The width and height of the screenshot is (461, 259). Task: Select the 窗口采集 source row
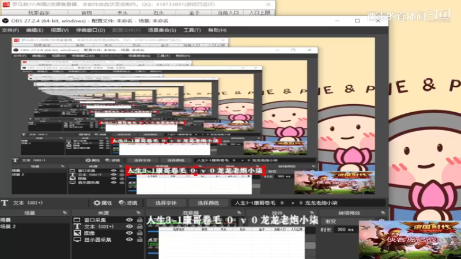point(108,220)
